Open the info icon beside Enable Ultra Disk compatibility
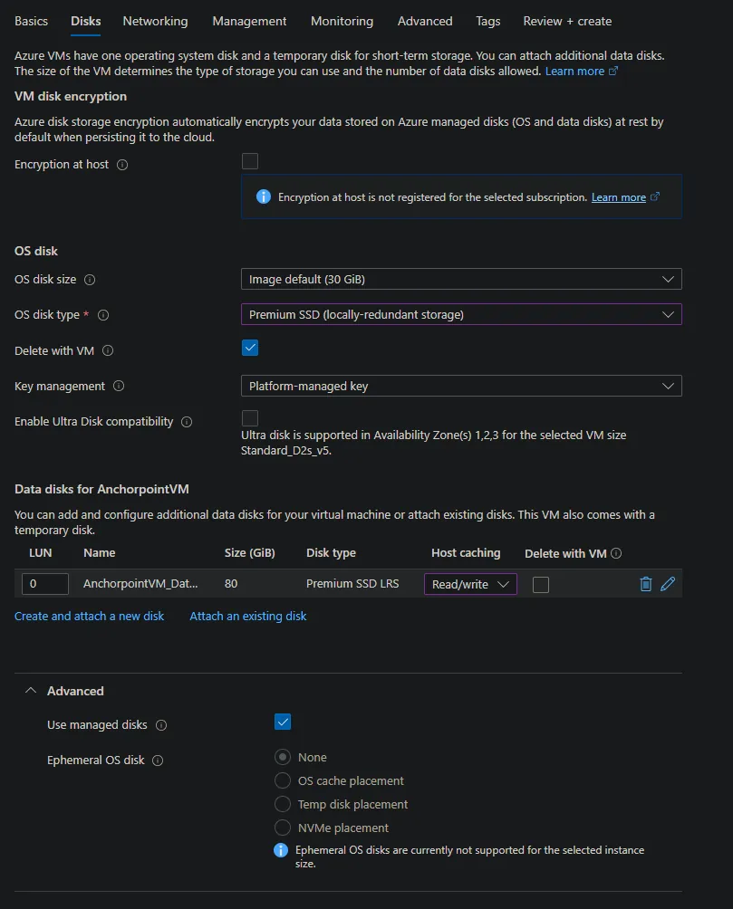 coord(188,421)
